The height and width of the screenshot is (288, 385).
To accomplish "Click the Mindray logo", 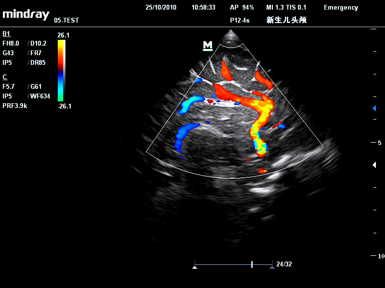I will [26, 14].
